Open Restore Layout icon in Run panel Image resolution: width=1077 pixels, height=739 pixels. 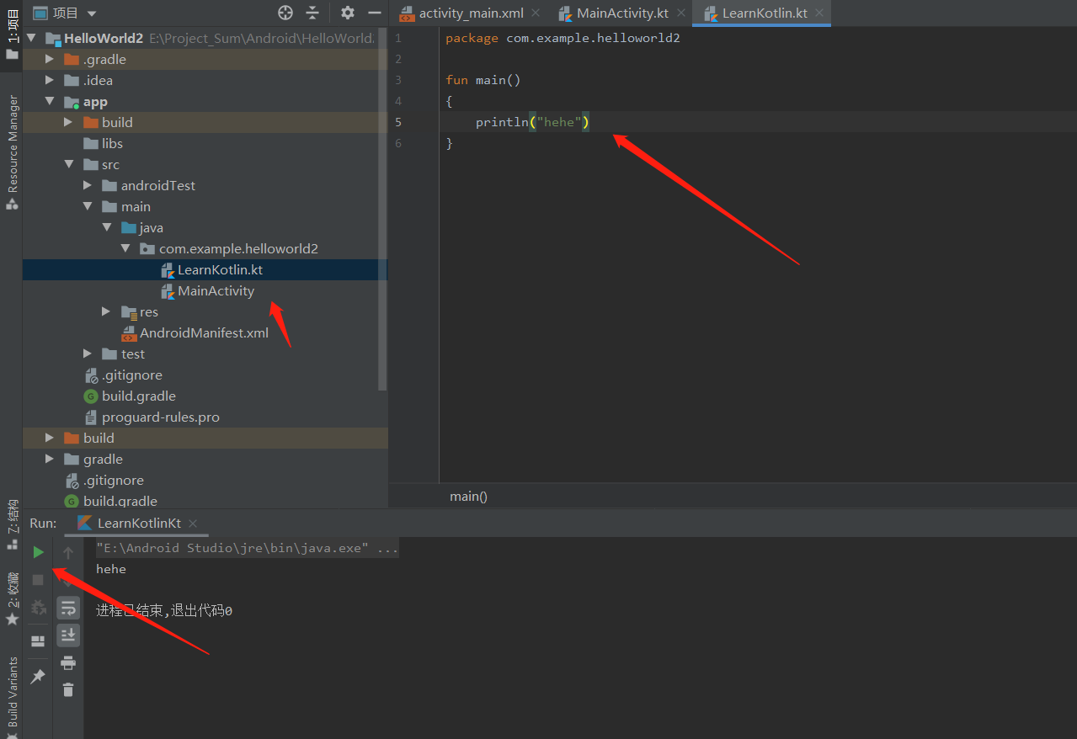(x=38, y=641)
